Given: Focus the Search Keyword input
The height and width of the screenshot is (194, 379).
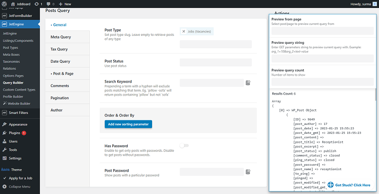Looking at the screenshot, I should pyautogui.click(x=212, y=83).
